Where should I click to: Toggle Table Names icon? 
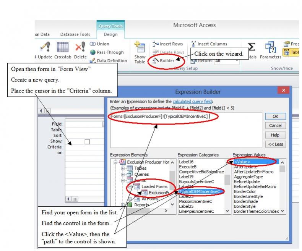pyautogui.click(x=287, y=52)
